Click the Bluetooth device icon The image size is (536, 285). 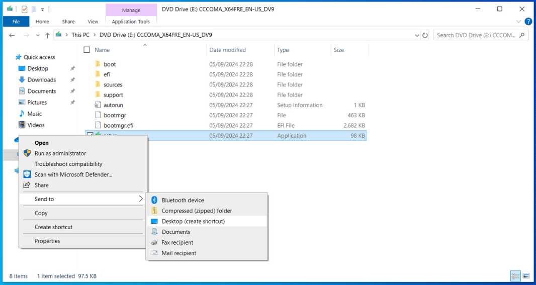155,200
